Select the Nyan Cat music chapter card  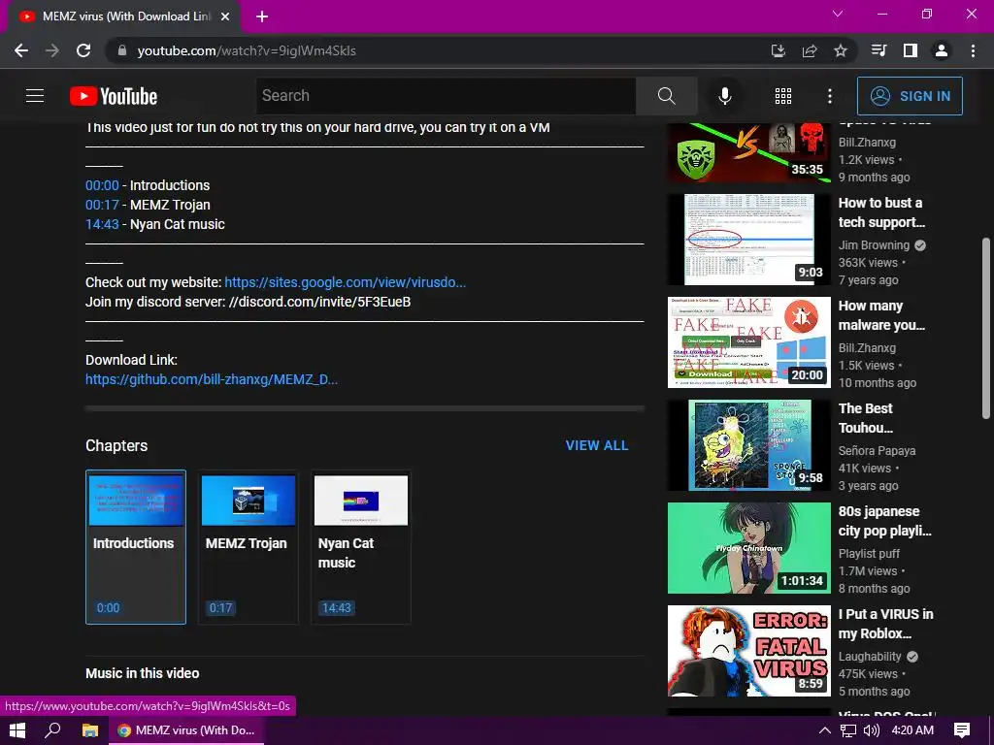[x=361, y=547]
